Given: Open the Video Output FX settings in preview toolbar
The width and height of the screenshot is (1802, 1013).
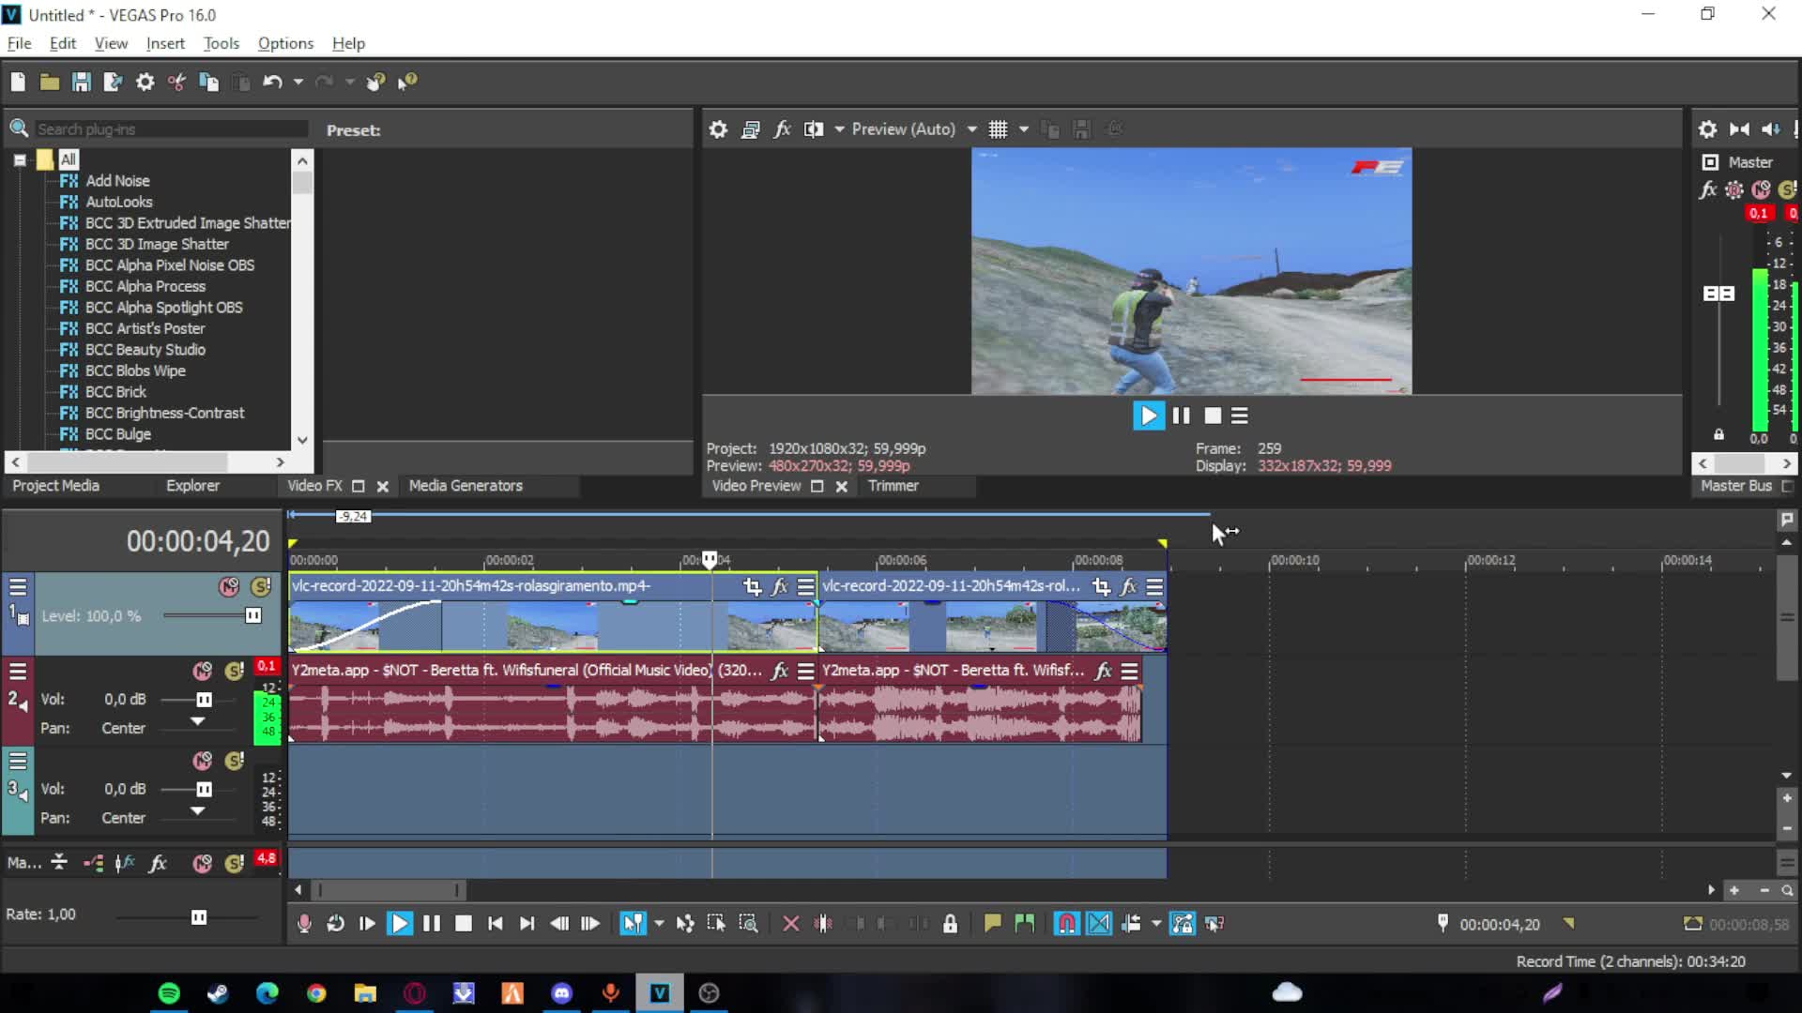Looking at the screenshot, I should [783, 129].
